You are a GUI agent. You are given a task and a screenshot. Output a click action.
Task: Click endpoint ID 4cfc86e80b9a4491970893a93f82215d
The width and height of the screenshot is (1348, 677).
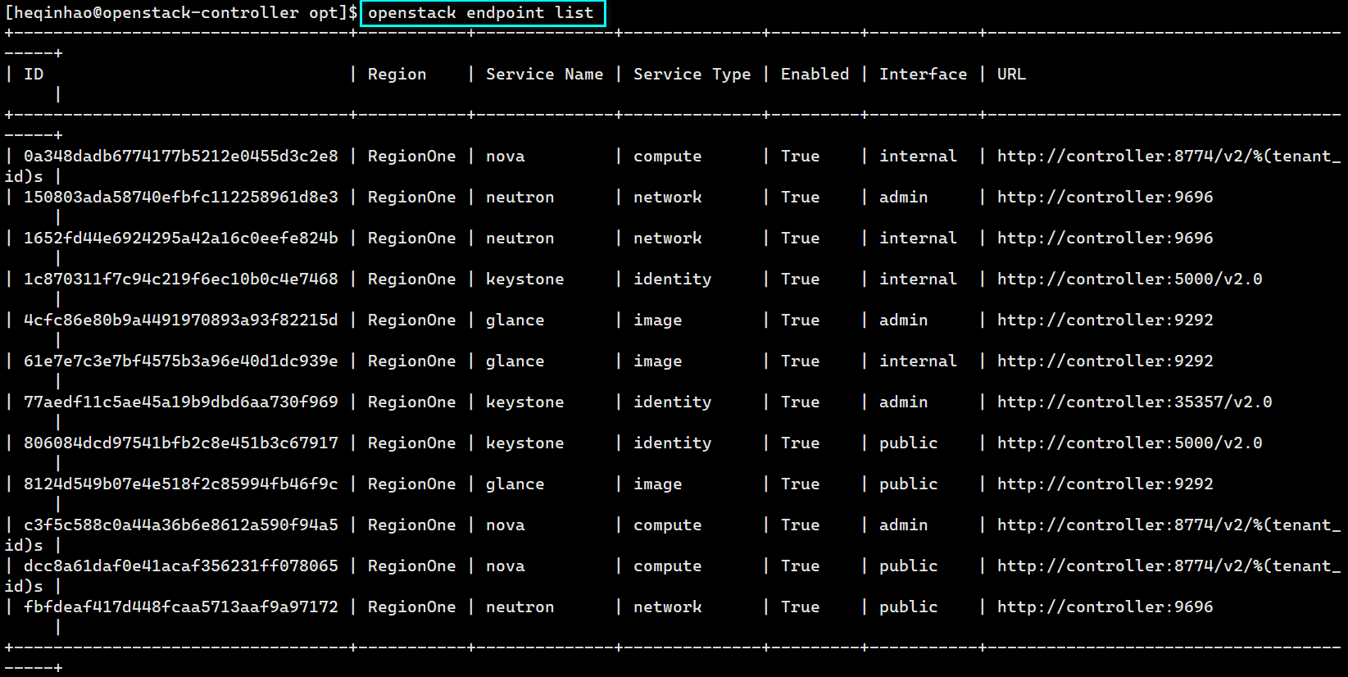coord(180,320)
